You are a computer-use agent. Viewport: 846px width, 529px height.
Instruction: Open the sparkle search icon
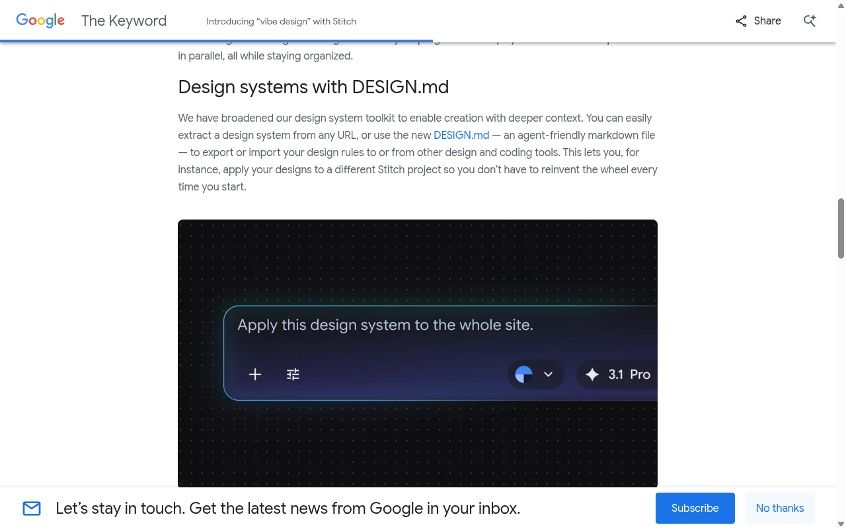pos(810,21)
